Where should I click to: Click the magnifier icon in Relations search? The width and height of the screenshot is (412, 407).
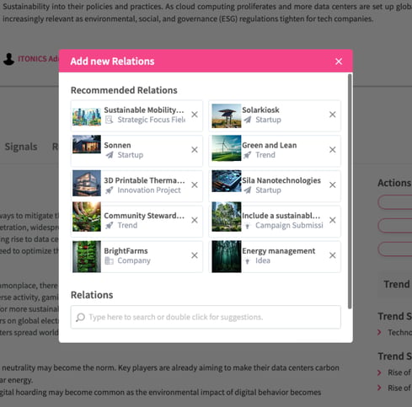tap(80, 318)
